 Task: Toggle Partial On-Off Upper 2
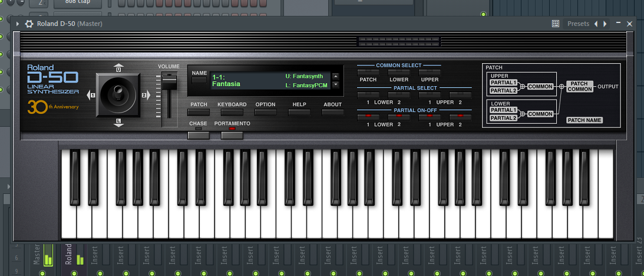coord(460,117)
